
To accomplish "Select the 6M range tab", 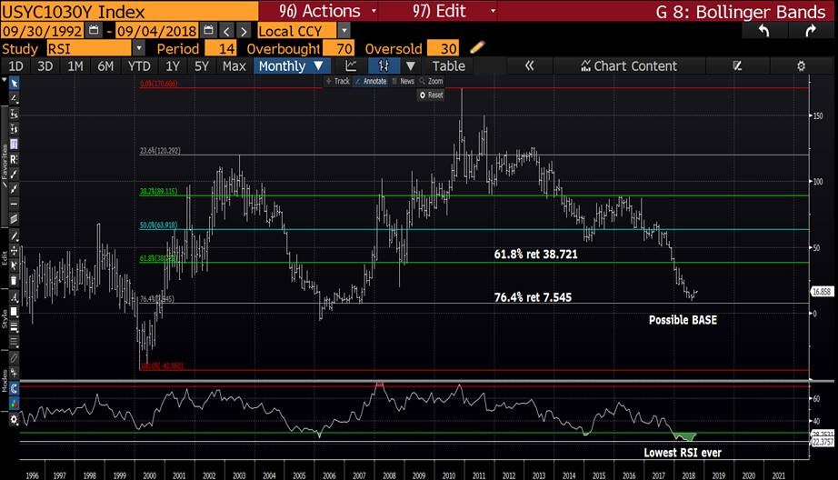I will pyautogui.click(x=105, y=65).
